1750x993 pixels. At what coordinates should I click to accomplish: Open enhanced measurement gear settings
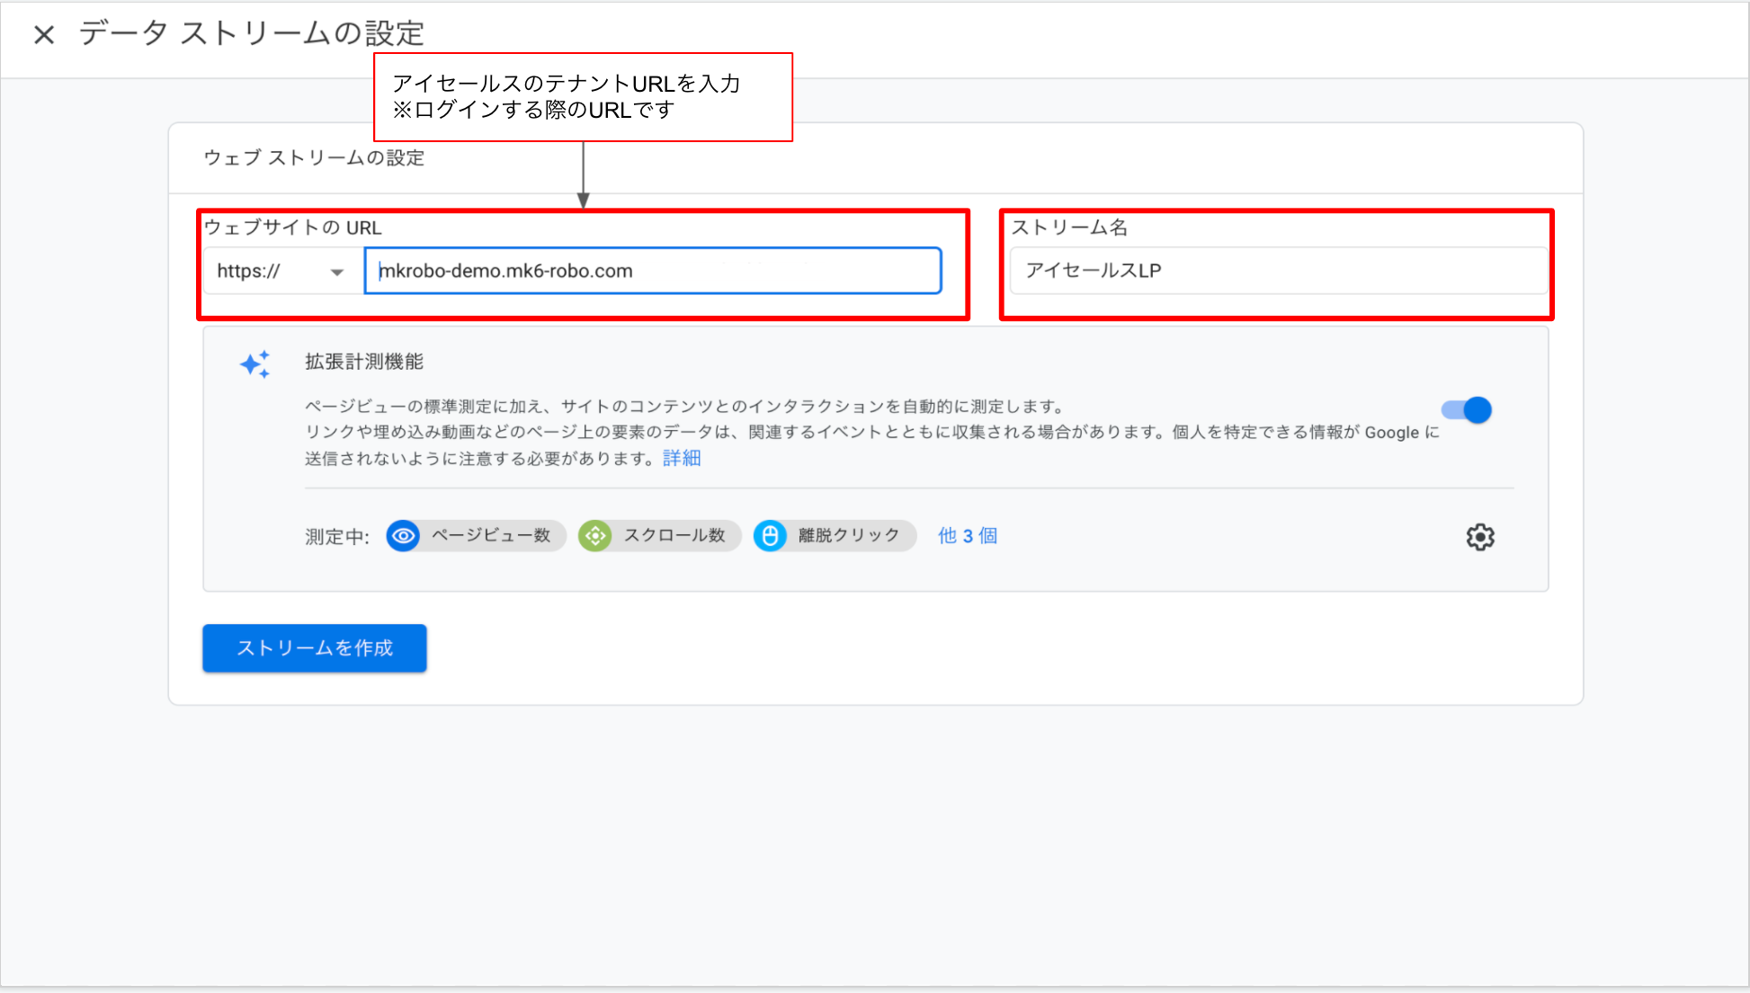(1480, 537)
